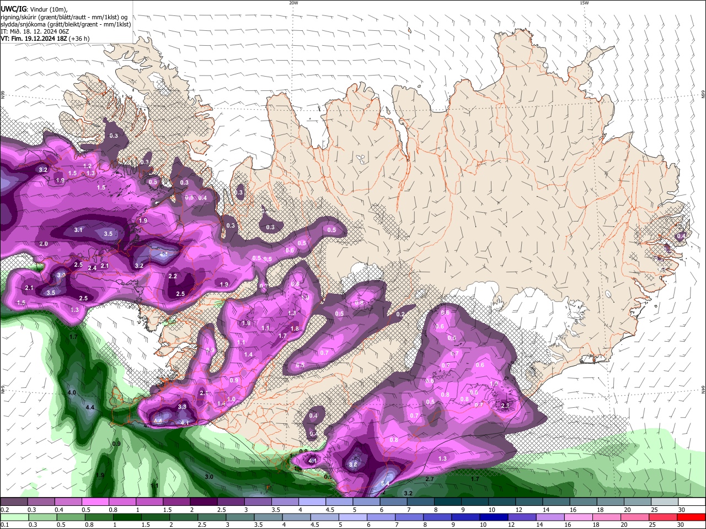Select the crimson swatch labeled 25 in lower legend

662,517
